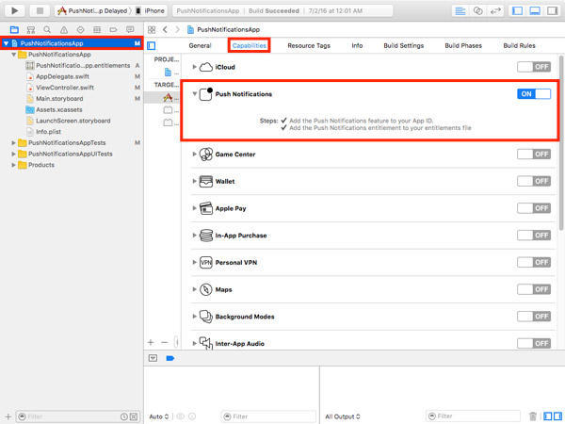Expand the Products folder
Image resolution: width=565 pixels, height=424 pixels.
tap(14, 165)
